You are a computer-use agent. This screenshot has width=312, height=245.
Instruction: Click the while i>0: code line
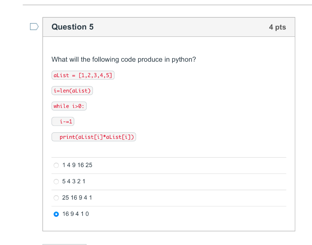click(69, 106)
